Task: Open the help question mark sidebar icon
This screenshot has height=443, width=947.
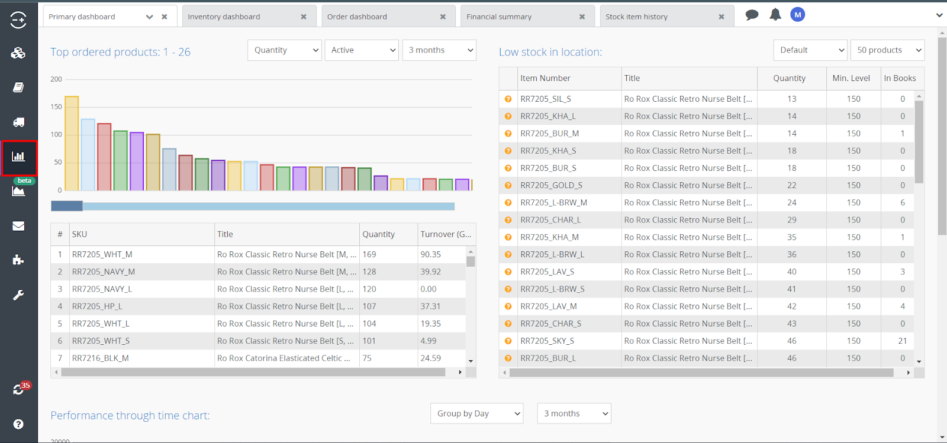Action: pos(18,424)
